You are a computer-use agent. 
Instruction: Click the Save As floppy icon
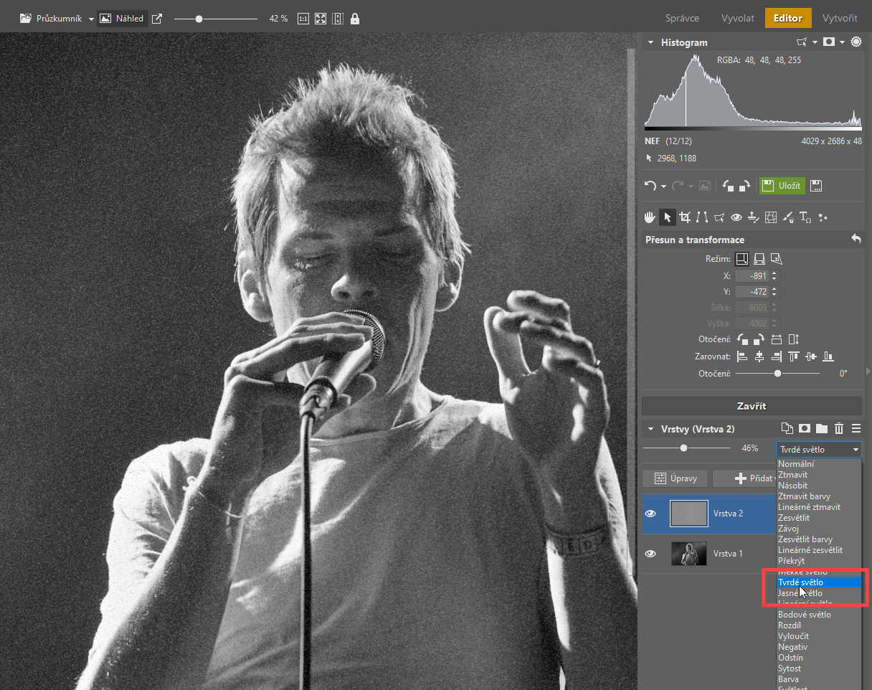pos(816,186)
